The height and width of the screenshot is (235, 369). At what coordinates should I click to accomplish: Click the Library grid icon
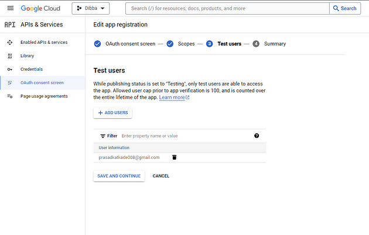point(9,56)
